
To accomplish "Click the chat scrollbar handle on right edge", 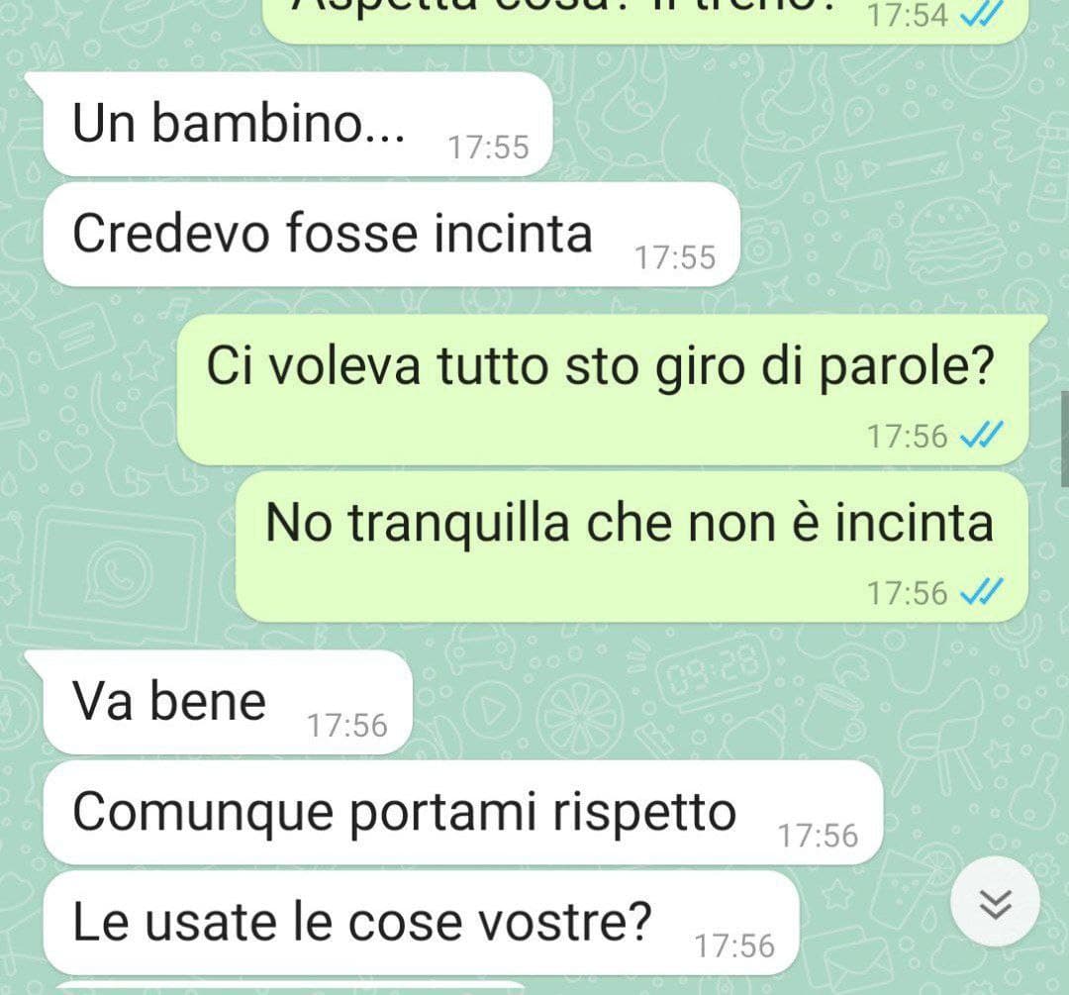I will tap(1065, 440).
